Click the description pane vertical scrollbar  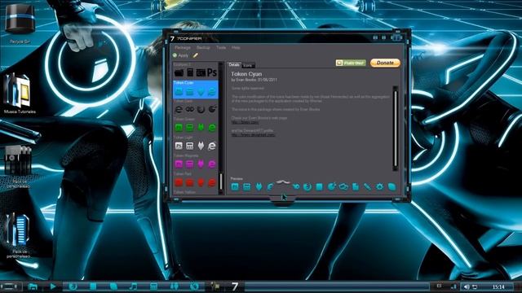395,129
